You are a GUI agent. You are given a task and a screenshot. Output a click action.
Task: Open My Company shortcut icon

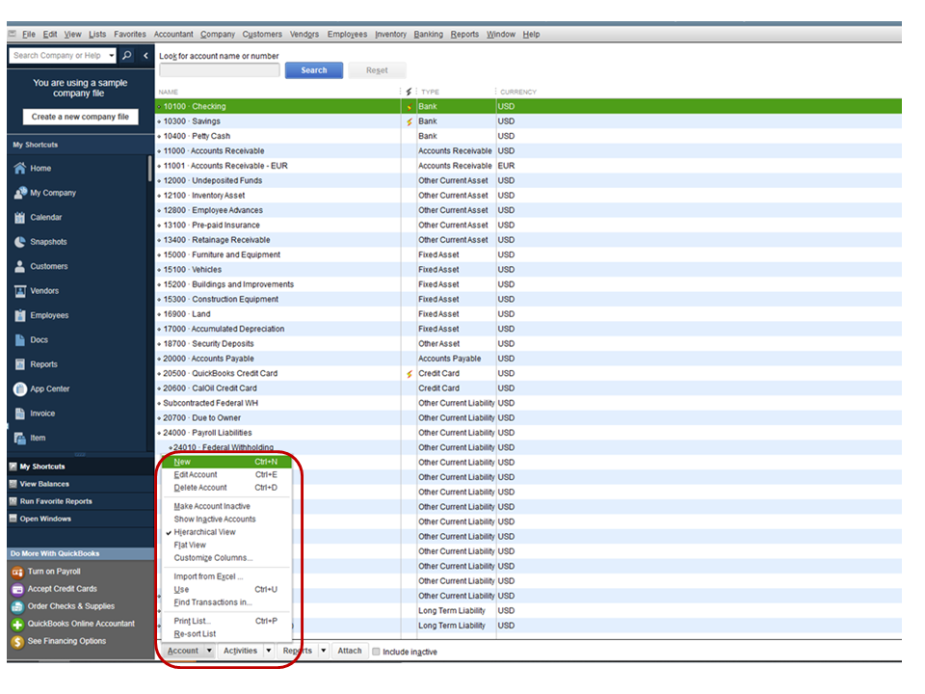tap(20, 193)
